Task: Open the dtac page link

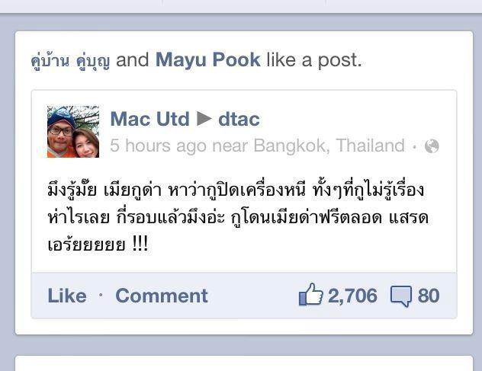Action: coord(239,119)
